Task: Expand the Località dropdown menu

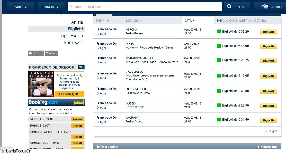Action: pos(50,7)
